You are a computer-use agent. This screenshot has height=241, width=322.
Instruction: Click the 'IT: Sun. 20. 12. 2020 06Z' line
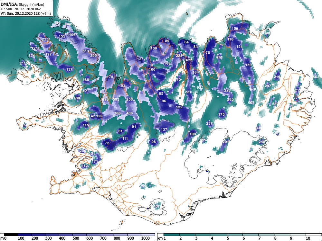pyautogui.click(x=20, y=9)
